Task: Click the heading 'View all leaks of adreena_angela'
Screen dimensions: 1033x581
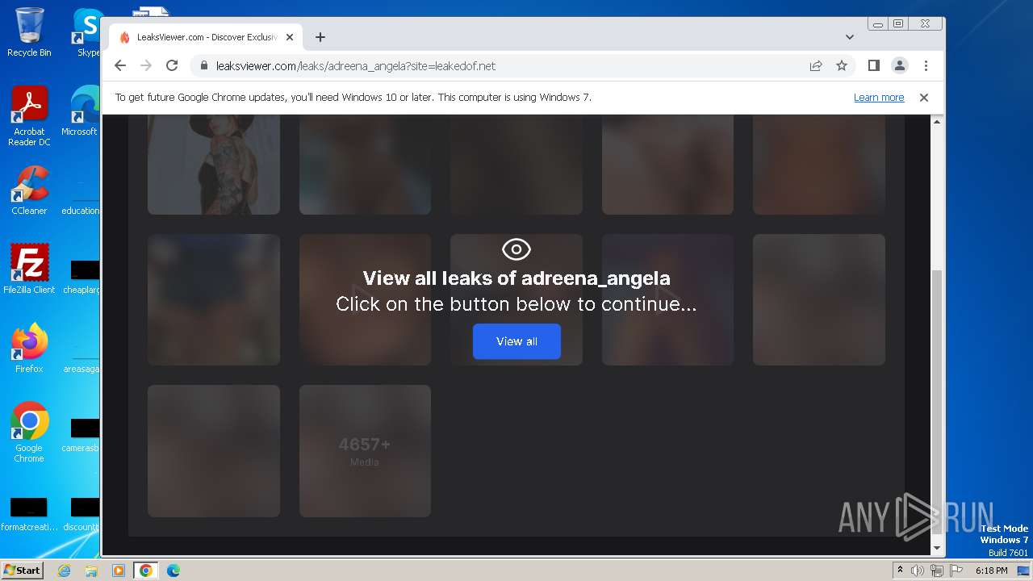Action: point(516,278)
